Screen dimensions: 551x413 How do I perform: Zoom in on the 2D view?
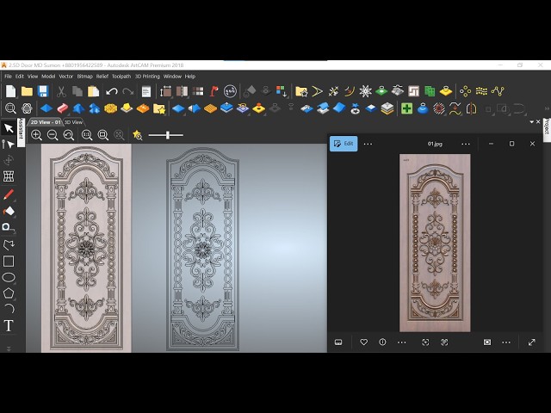tap(36, 135)
